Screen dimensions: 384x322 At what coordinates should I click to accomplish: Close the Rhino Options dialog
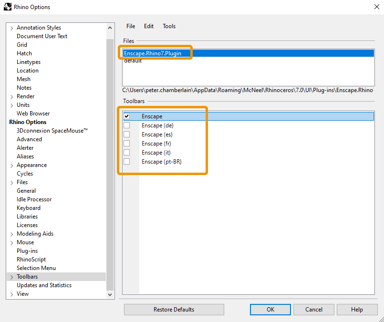point(377,7)
